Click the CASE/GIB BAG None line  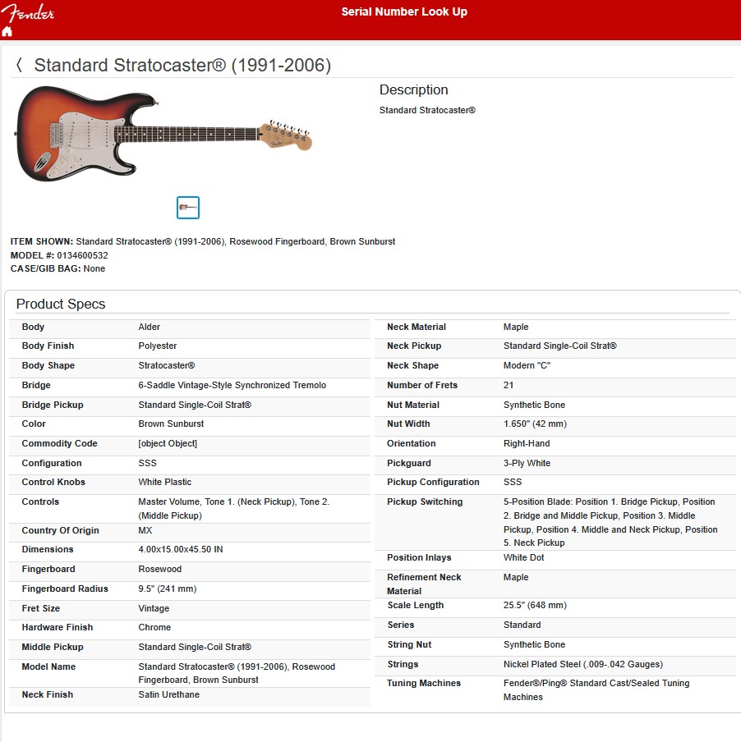[58, 268]
